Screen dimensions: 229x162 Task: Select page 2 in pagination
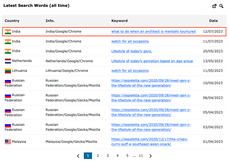point(98,156)
